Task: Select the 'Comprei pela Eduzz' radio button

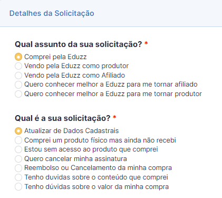Action: point(18,57)
